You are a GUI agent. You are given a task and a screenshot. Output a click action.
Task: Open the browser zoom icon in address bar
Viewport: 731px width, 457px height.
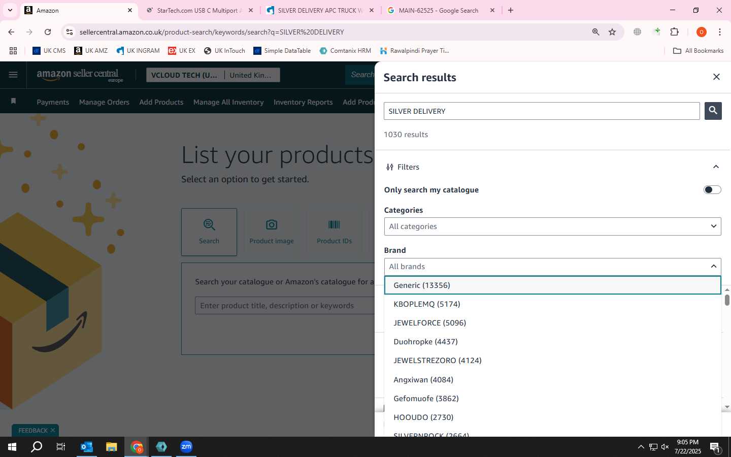[595, 32]
